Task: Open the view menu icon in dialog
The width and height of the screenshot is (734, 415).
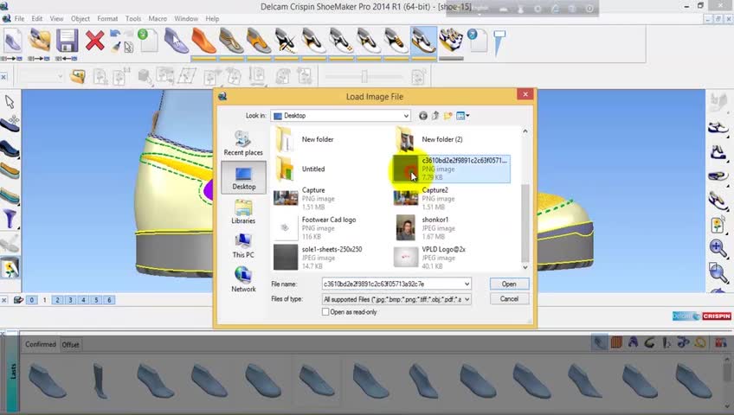Action: pos(462,116)
